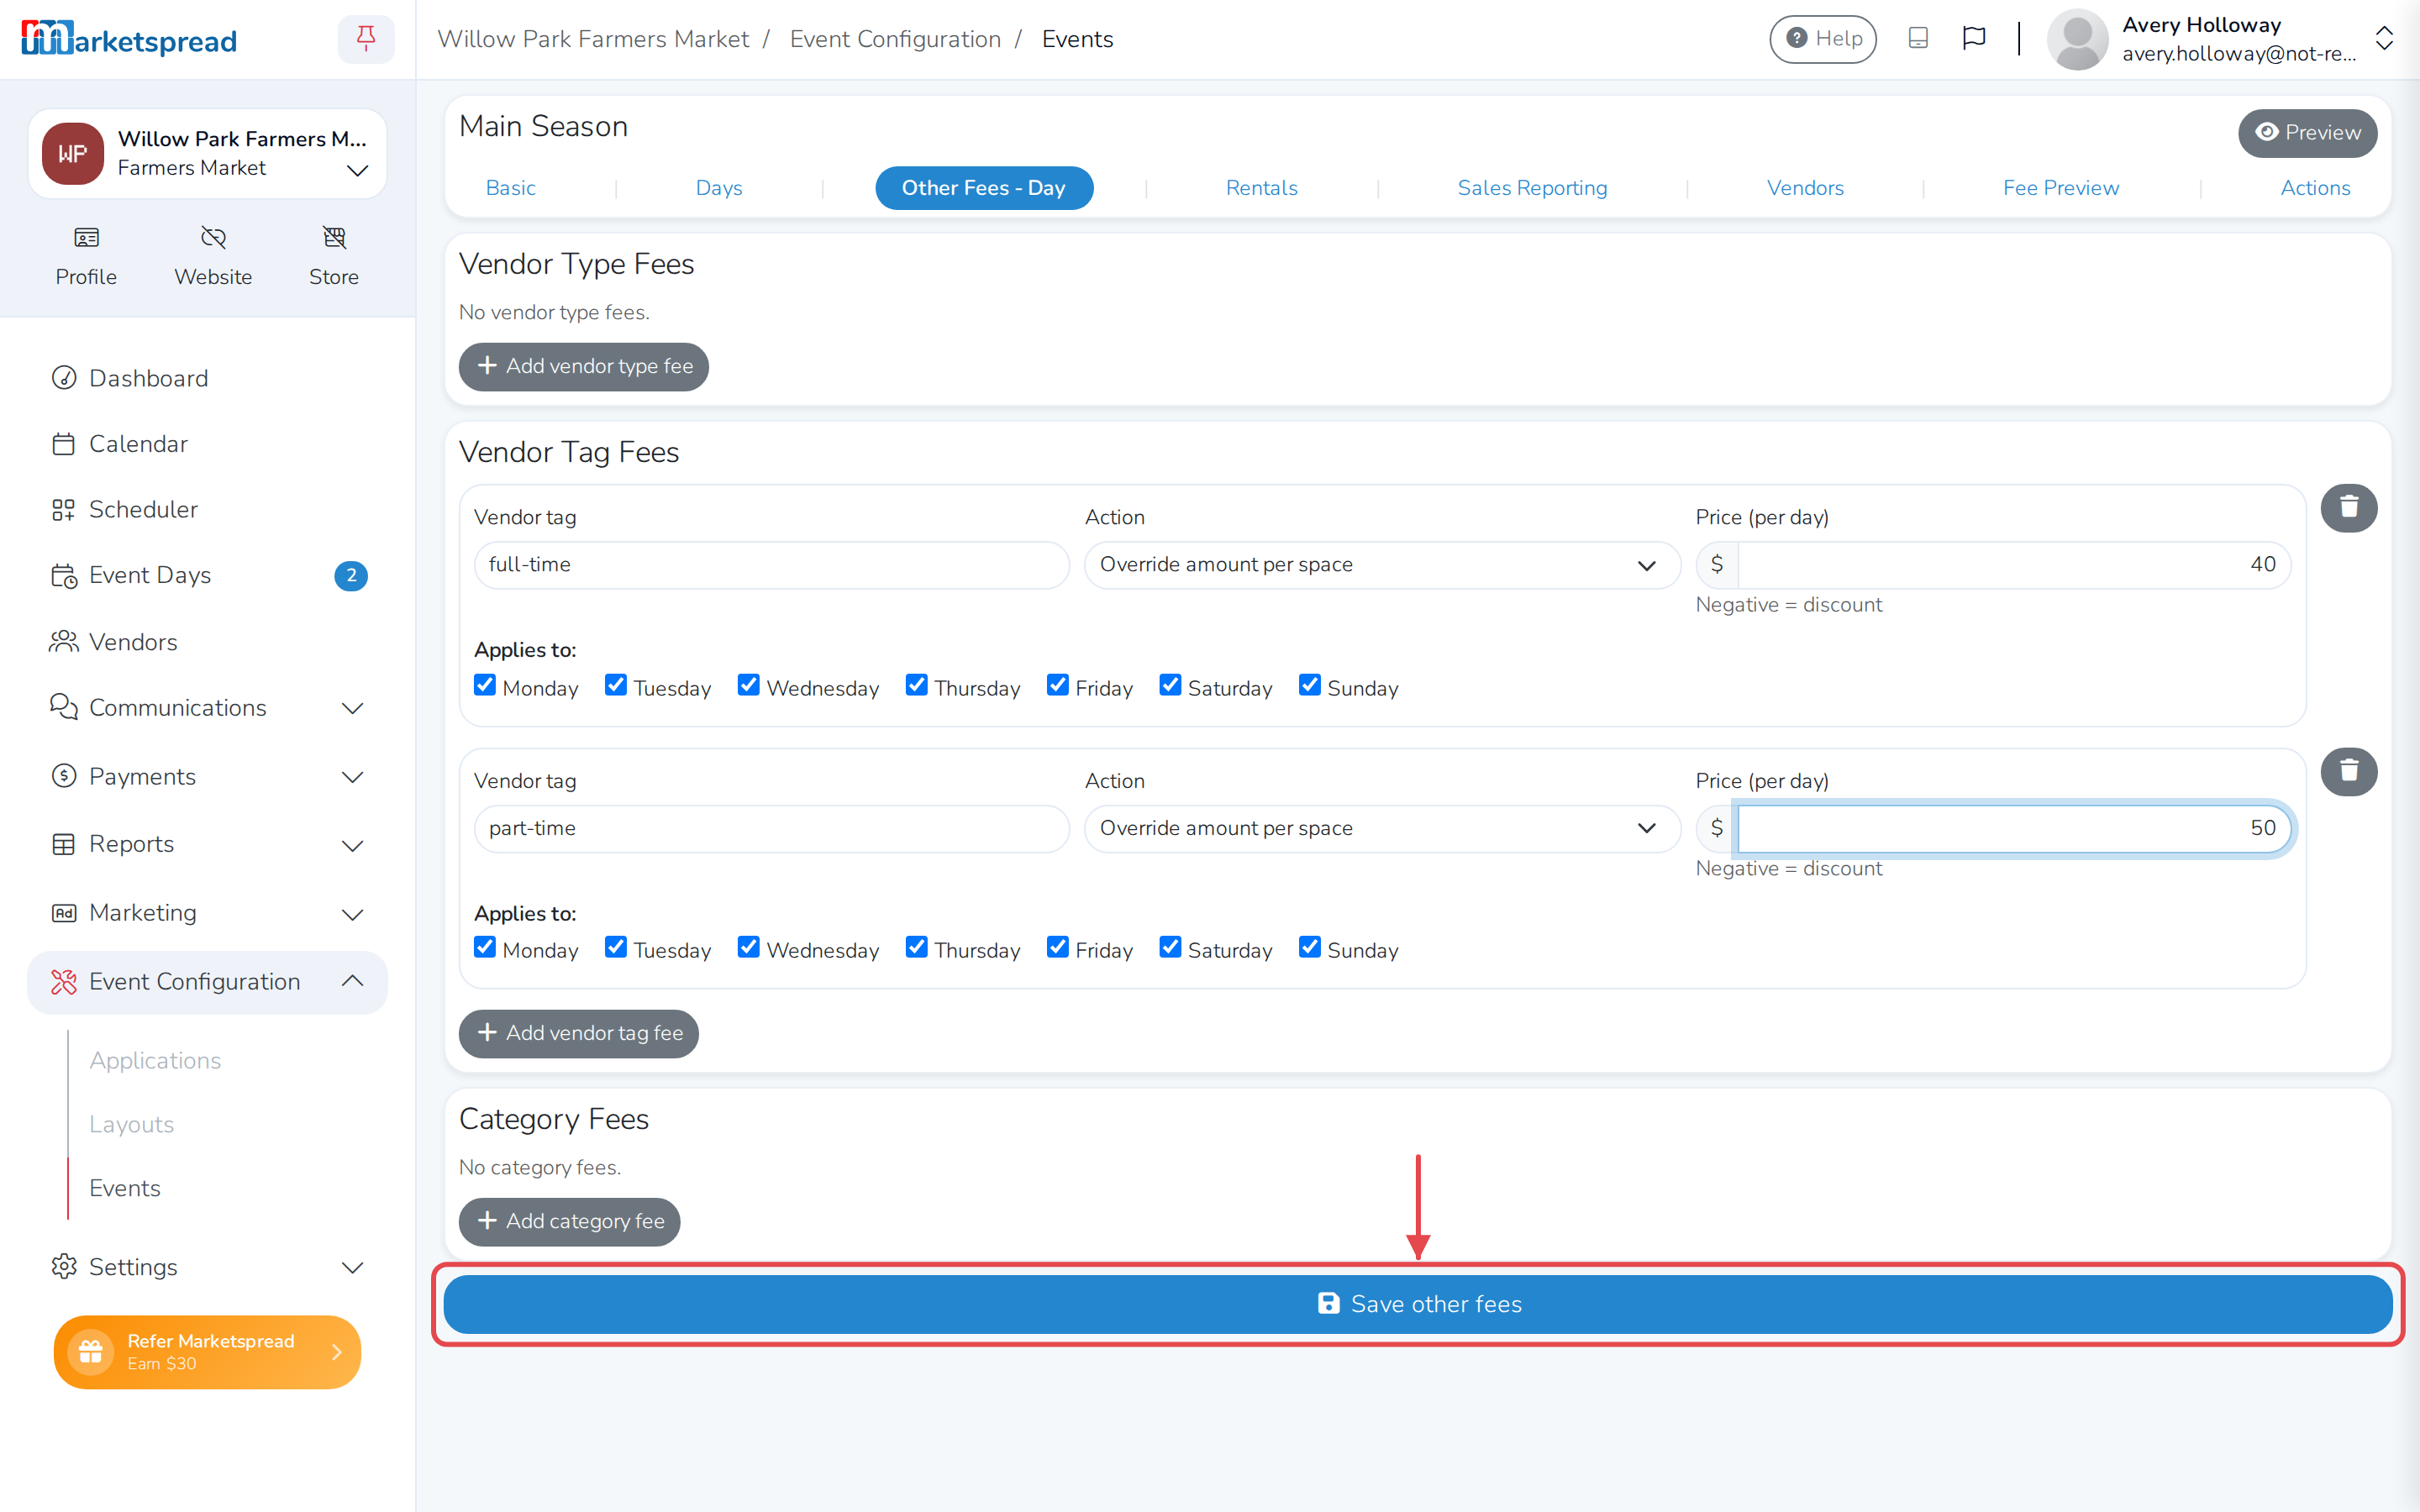Uncheck Sunday for the part-time fee

tap(1309, 947)
